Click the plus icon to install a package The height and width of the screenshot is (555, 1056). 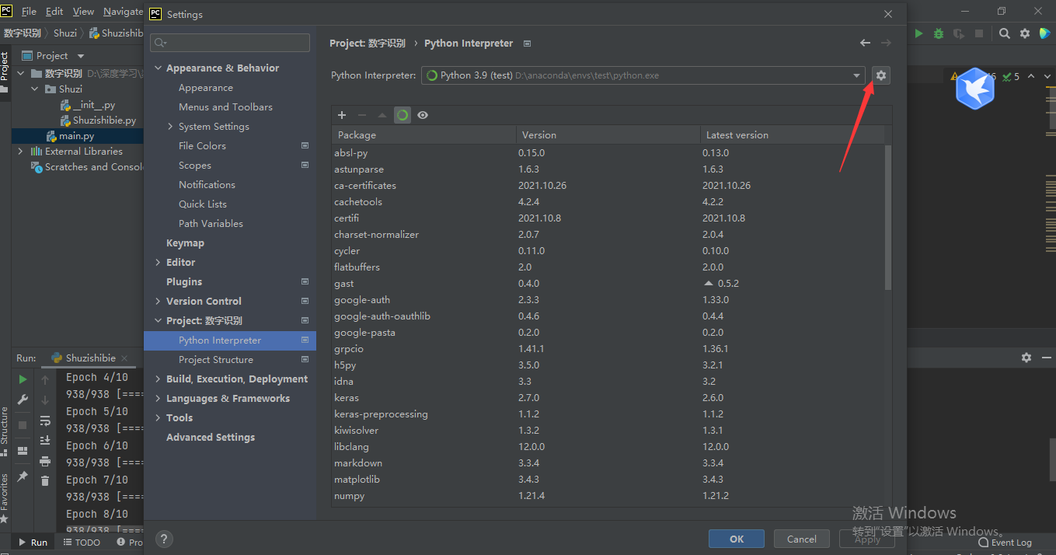click(x=342, y=115)
